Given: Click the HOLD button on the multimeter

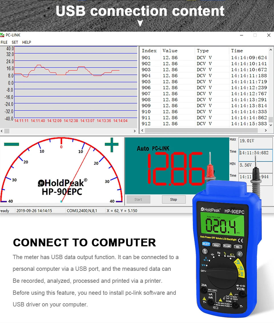Looking at the screenshot, I should [x=216, y=245].
